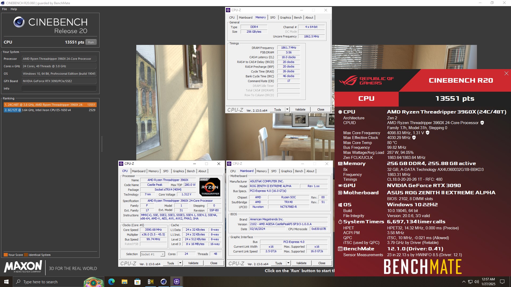Open Cinebench taskbar icon

pyautogui.click(x=163, y=282)
